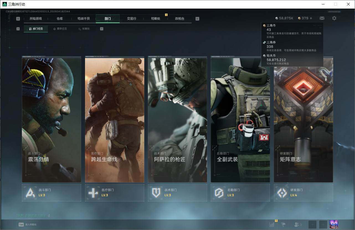Go to the 改枪台 tab
The height and width of the screenshot is (230, 355).
179,19
